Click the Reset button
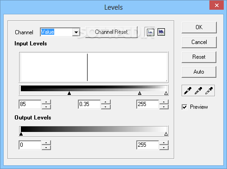 pos(199,57)
